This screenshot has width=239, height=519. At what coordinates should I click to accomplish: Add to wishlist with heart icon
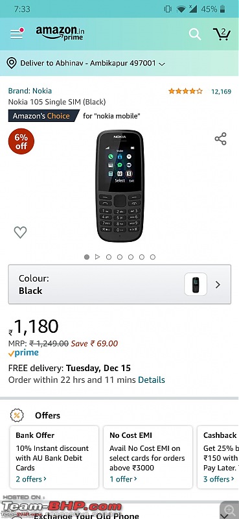(20, 232)
